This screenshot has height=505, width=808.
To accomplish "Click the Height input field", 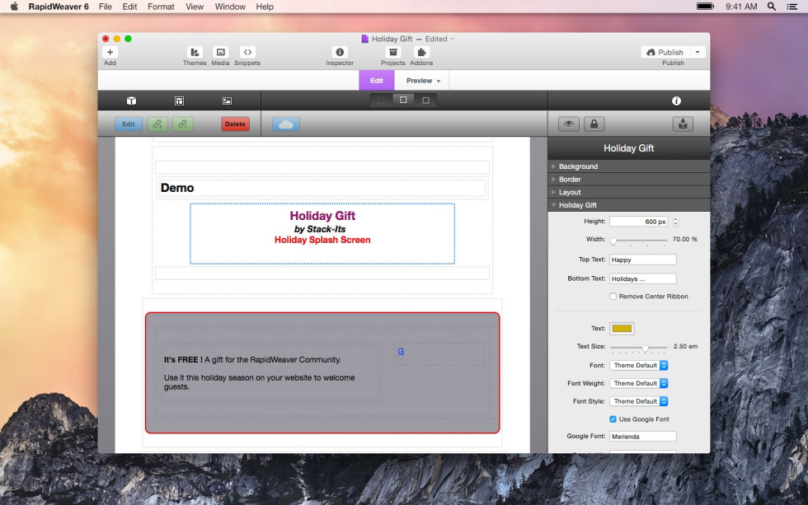I will tap(639, 222).
